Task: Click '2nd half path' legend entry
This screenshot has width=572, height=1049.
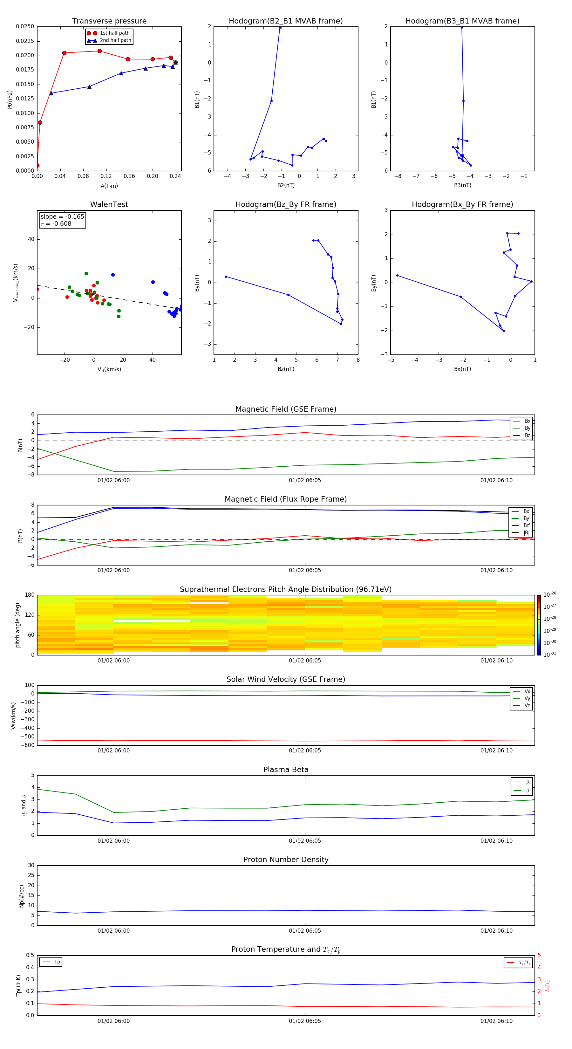Action: pyautogui.click(x=109, y=40)
